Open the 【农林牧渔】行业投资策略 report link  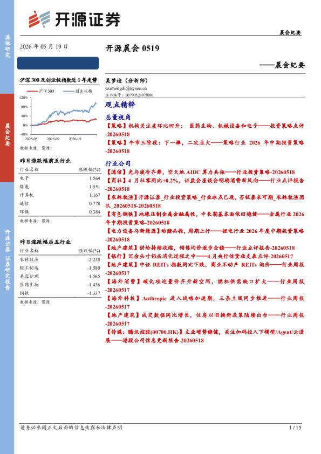pos(205,202)
